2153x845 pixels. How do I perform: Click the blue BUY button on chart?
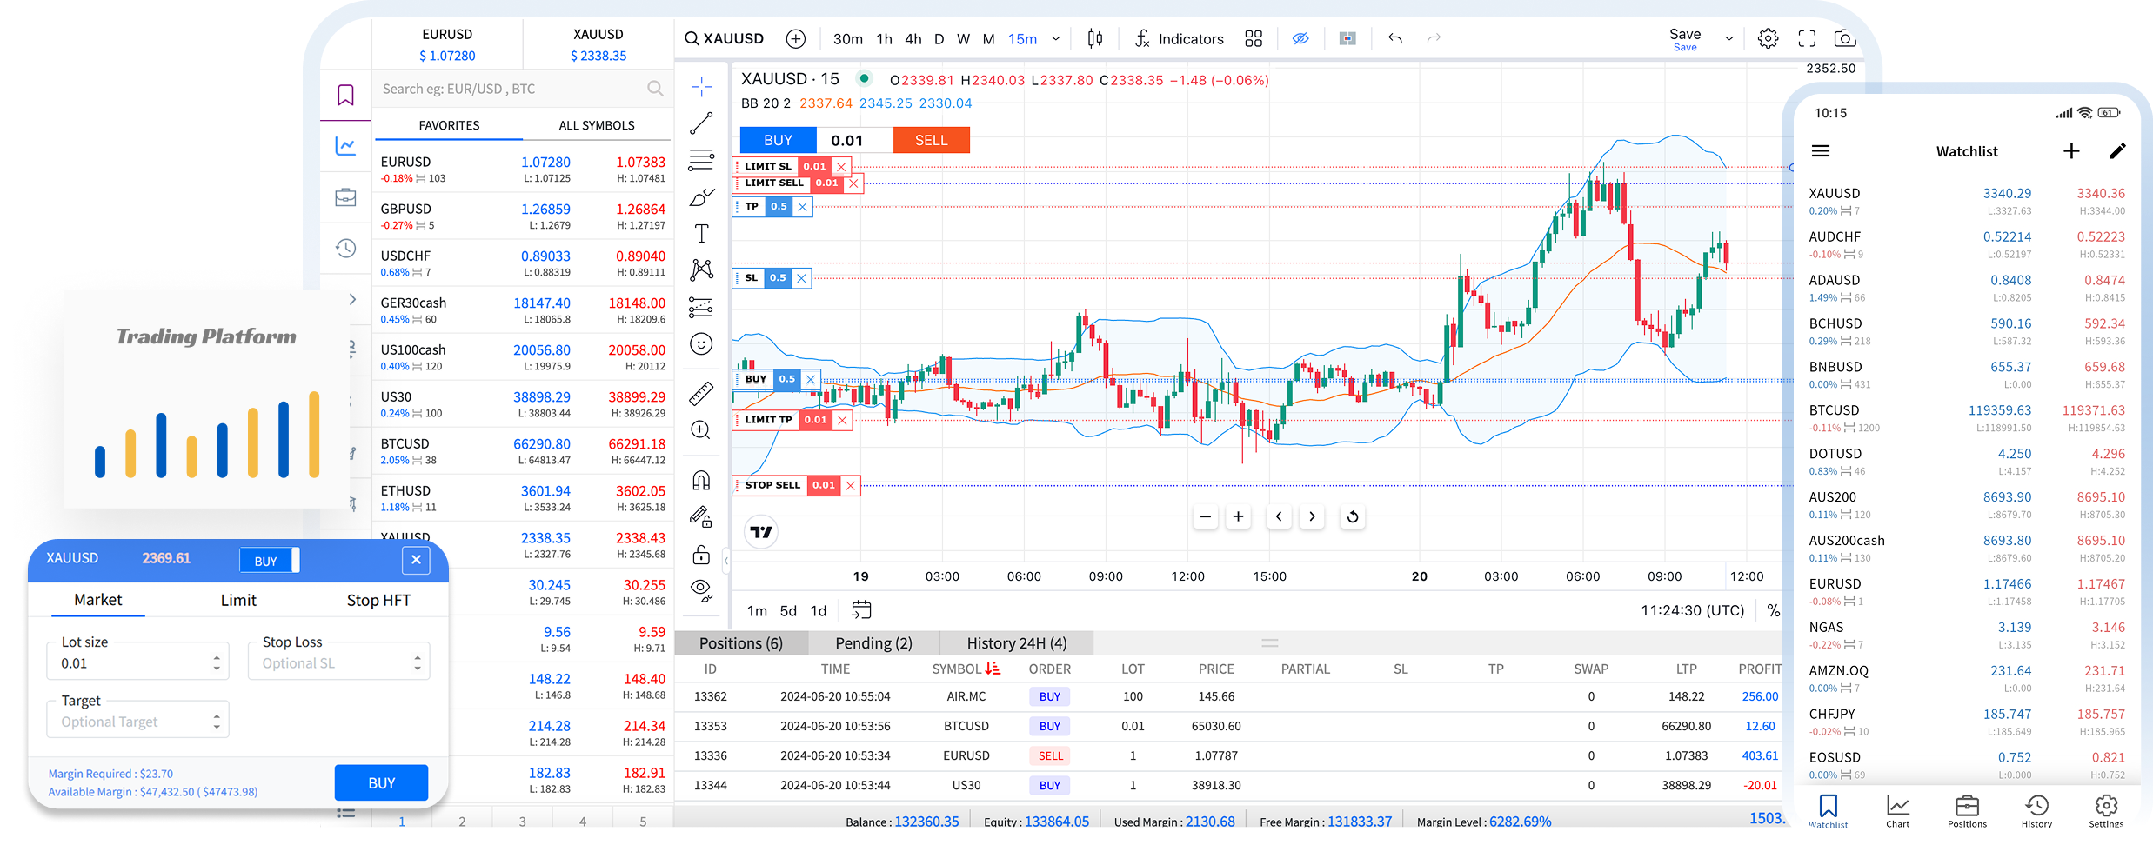(x=778, y=140)
